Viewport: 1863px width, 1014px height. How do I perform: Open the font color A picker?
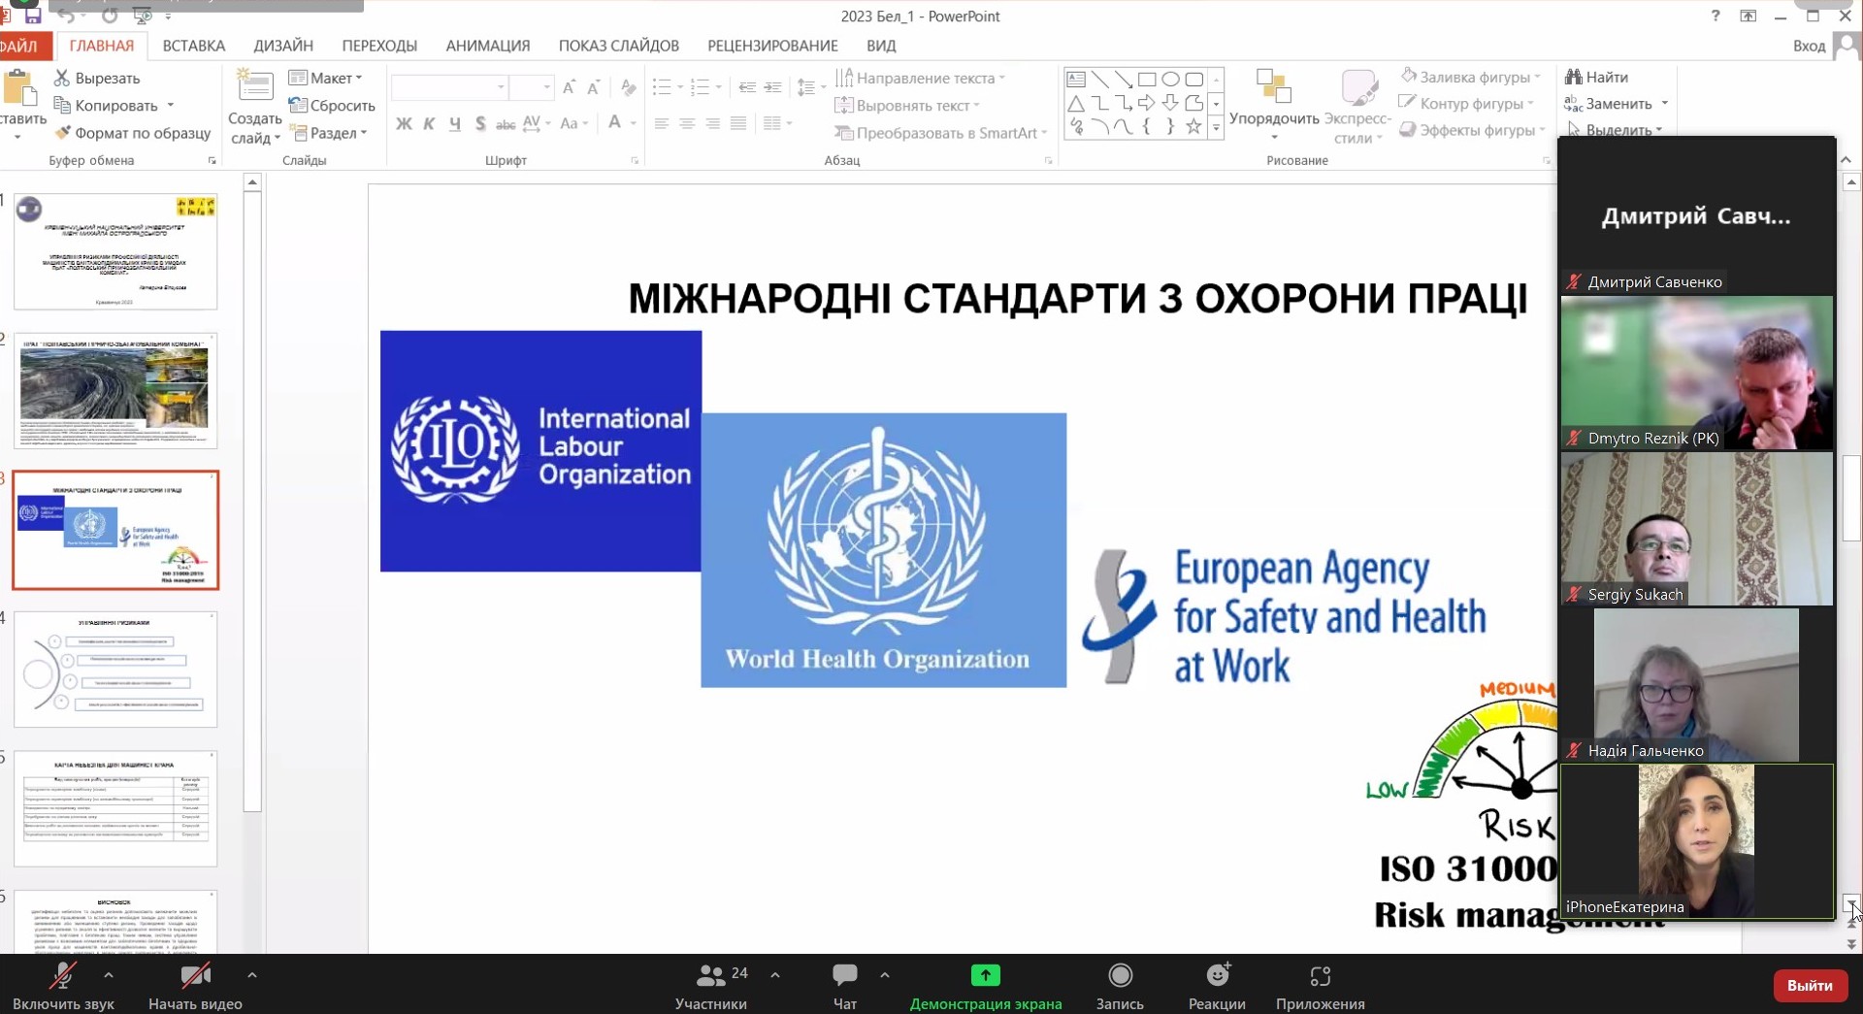coord(614,123)
